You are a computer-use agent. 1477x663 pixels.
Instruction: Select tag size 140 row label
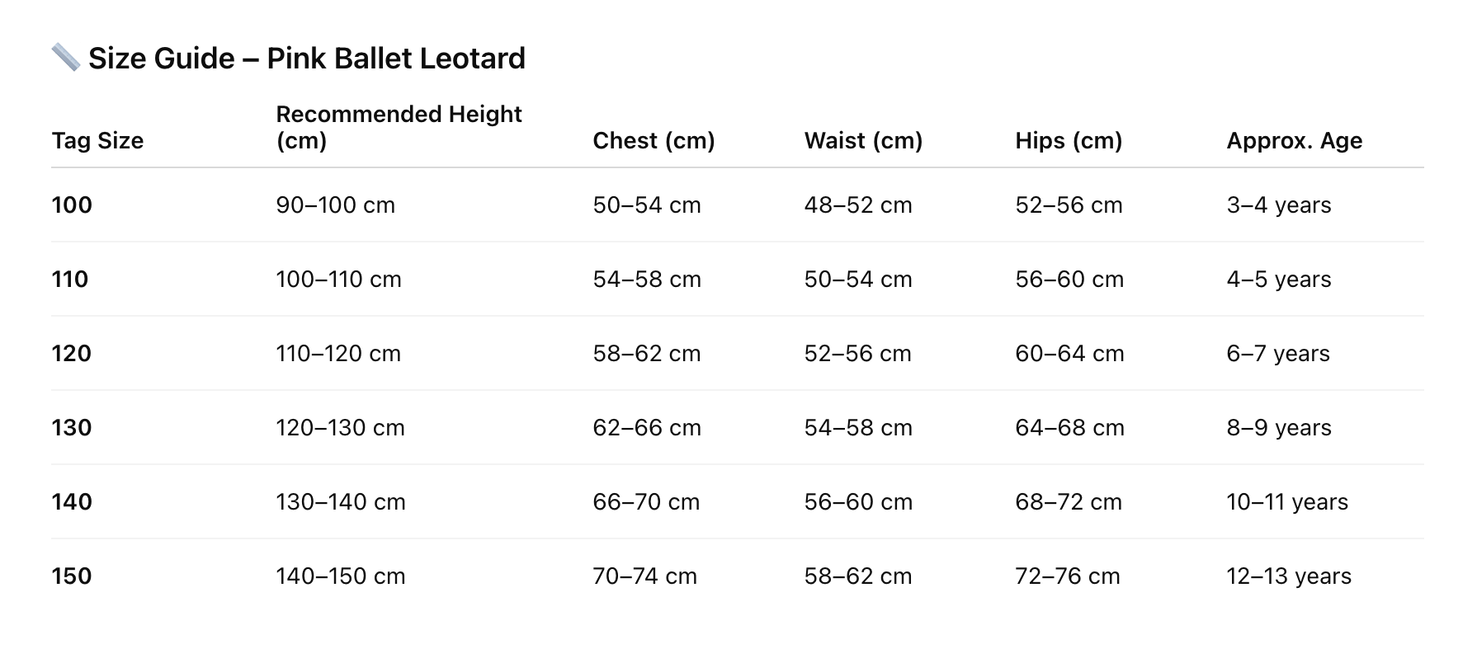(x=72, y=502)
